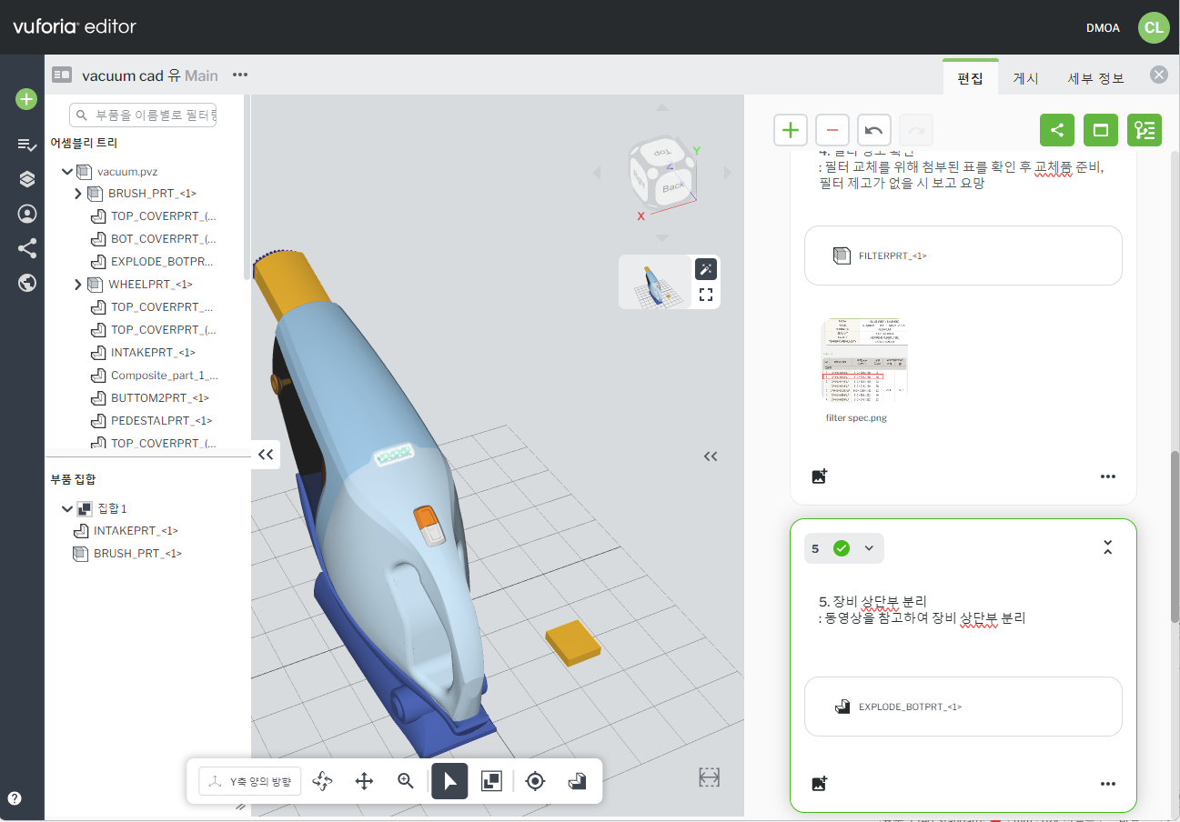The image size is (1180, 822).
Task: Collapse the left assembly tree panel
Action: point(266,455)
